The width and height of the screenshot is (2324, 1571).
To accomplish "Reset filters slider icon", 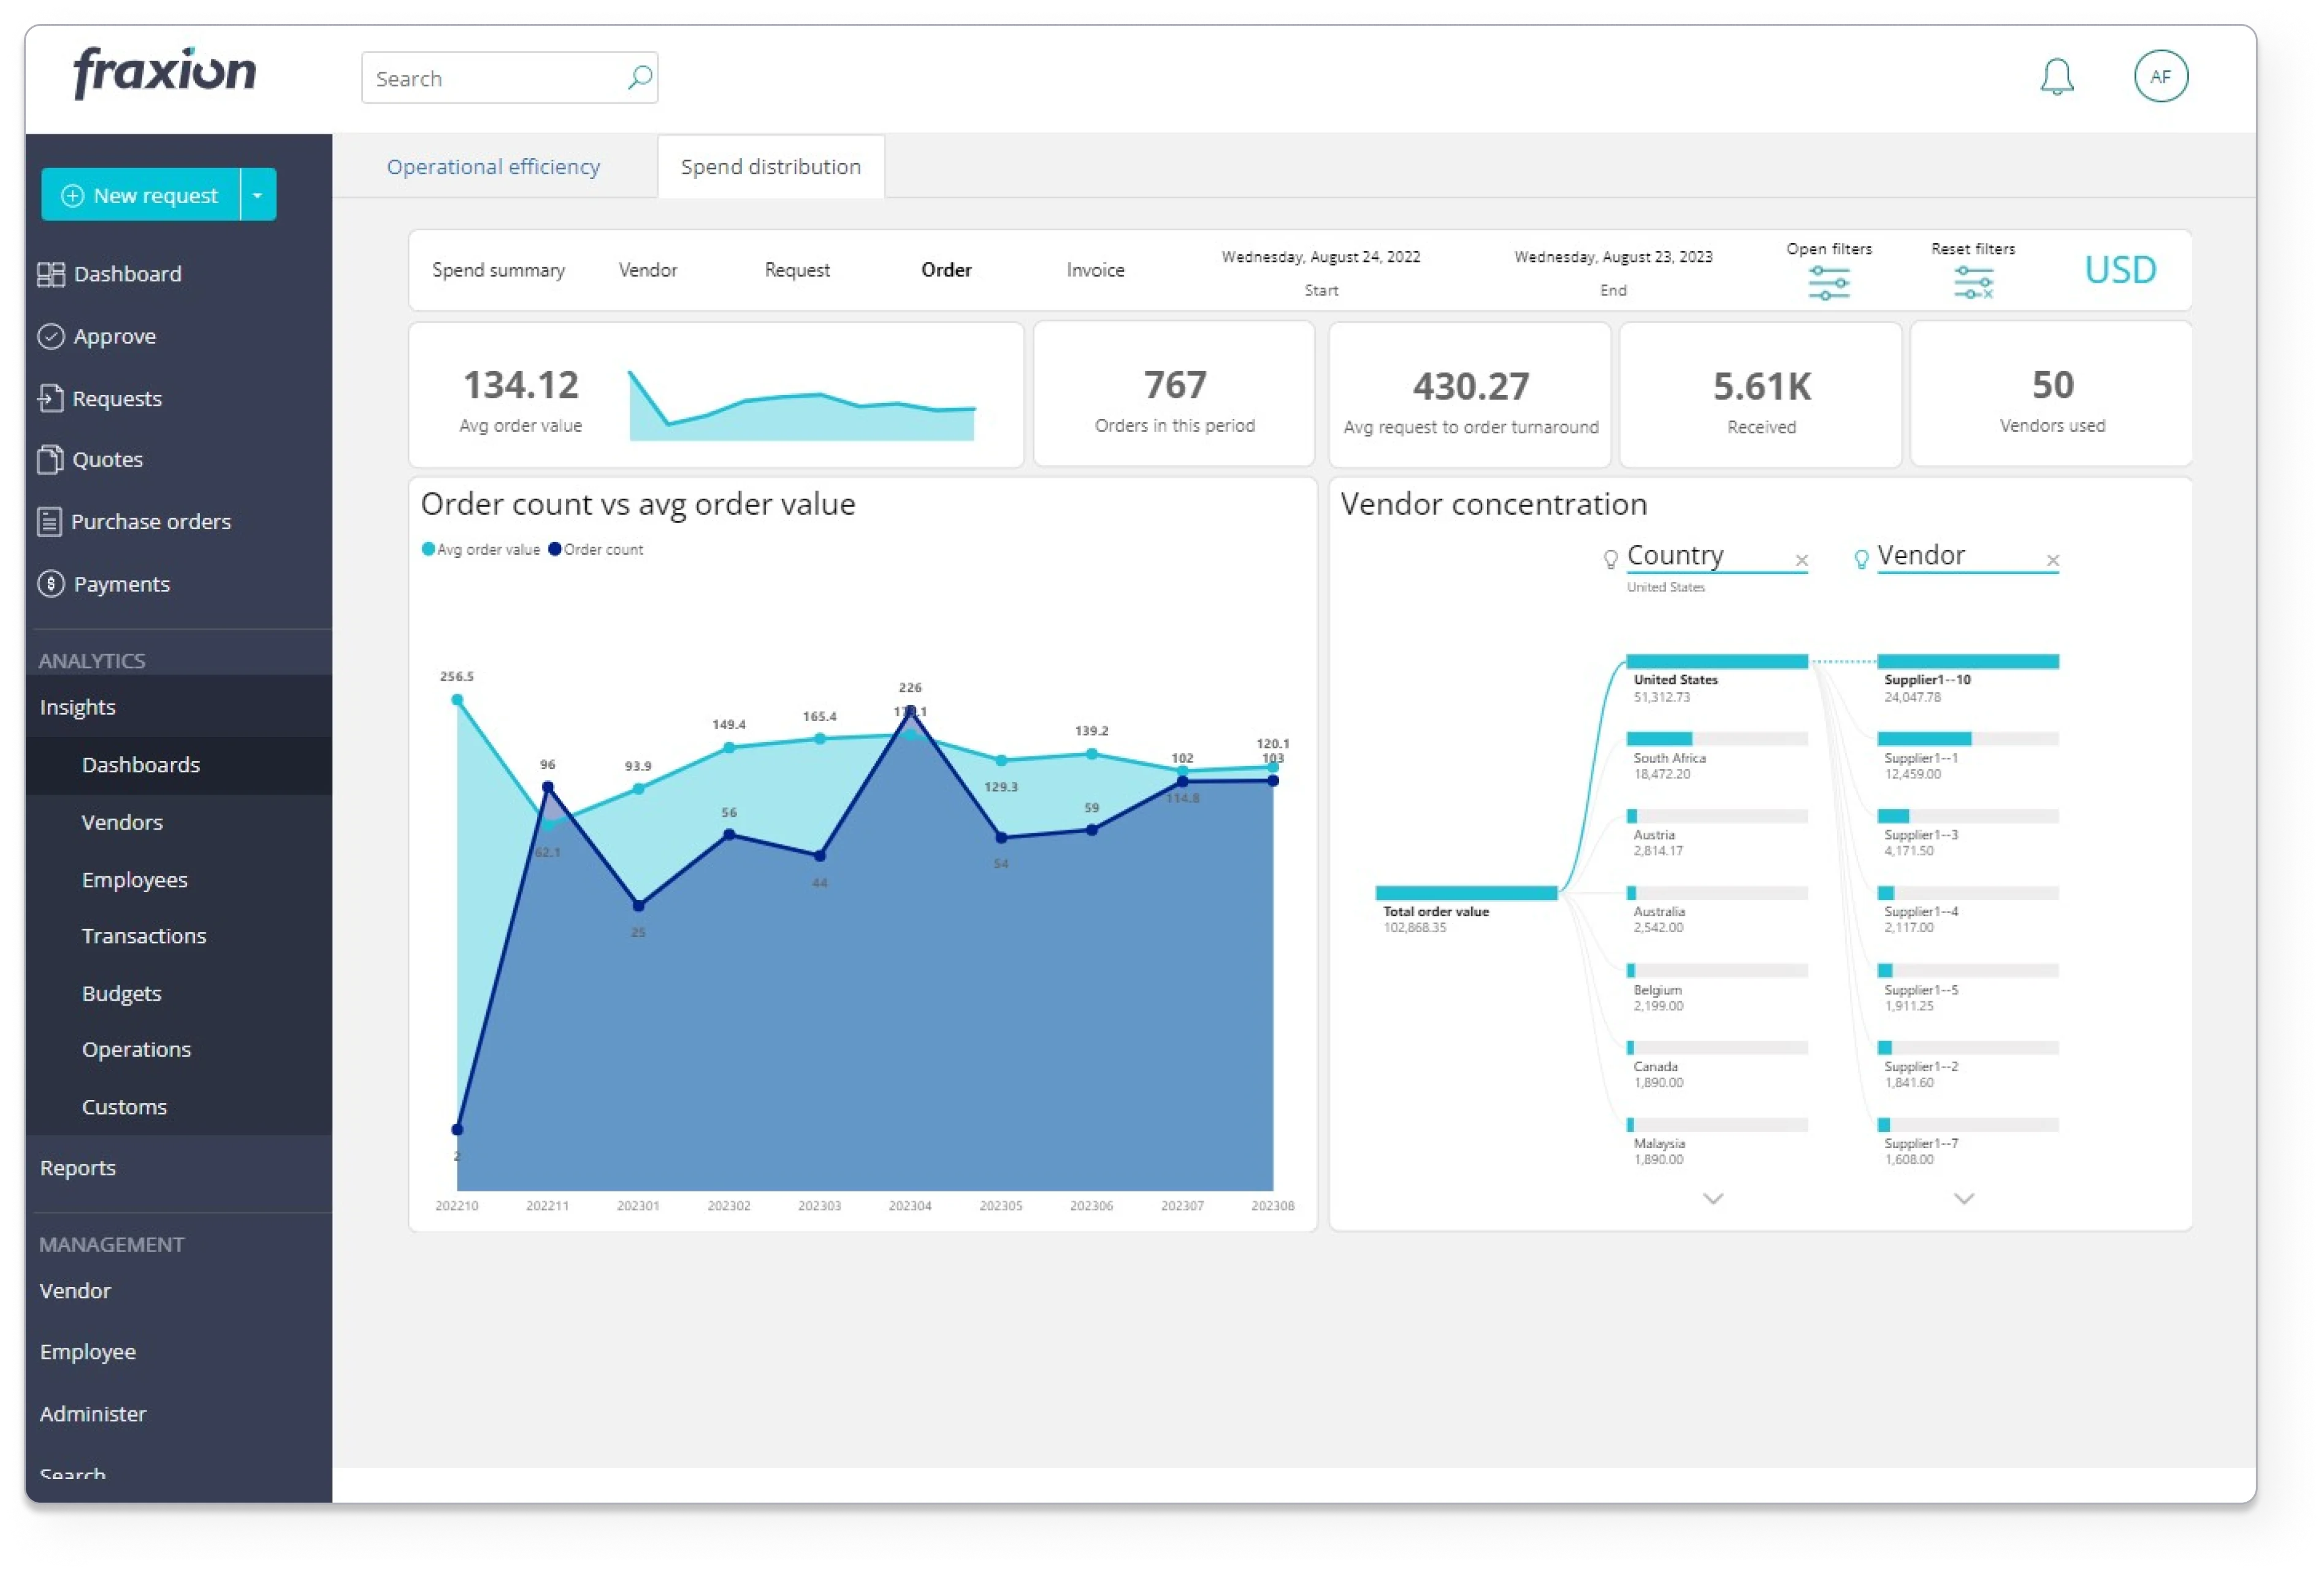I will tap(1973, 284).
